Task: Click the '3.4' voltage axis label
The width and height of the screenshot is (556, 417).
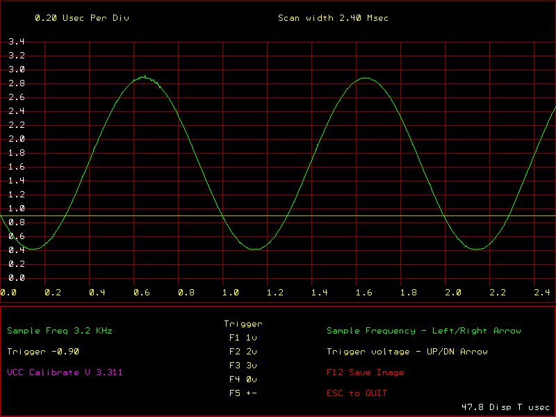Action: coord(17,42)
